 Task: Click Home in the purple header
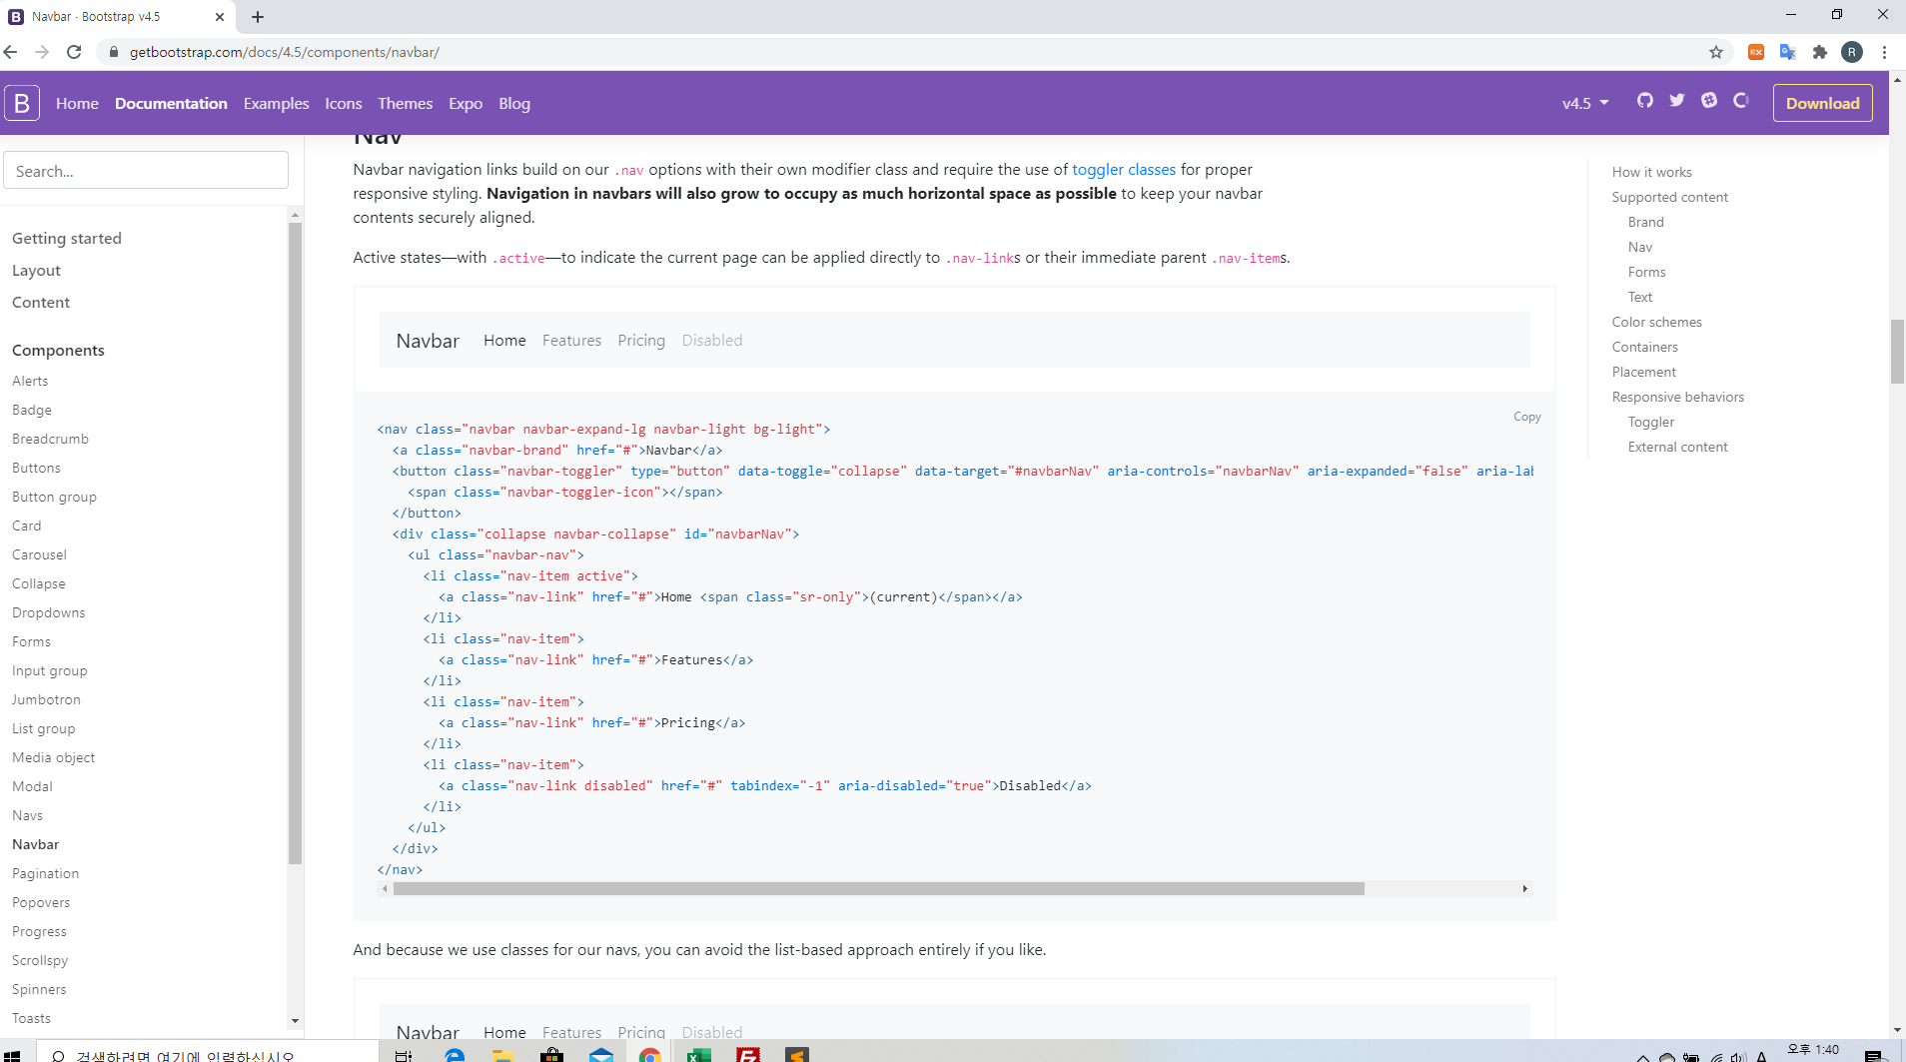77,103
